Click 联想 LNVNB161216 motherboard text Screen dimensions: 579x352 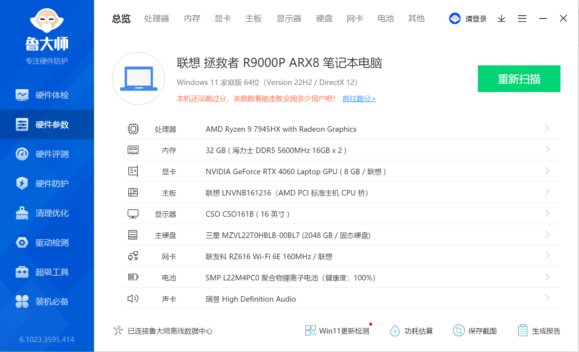coord(287,193)
